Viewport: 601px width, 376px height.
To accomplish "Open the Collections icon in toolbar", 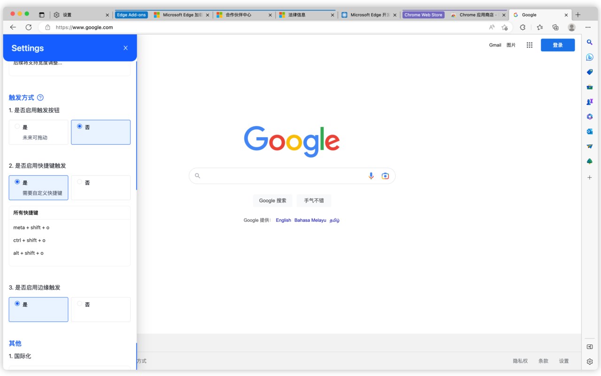I will click(555, 27).
